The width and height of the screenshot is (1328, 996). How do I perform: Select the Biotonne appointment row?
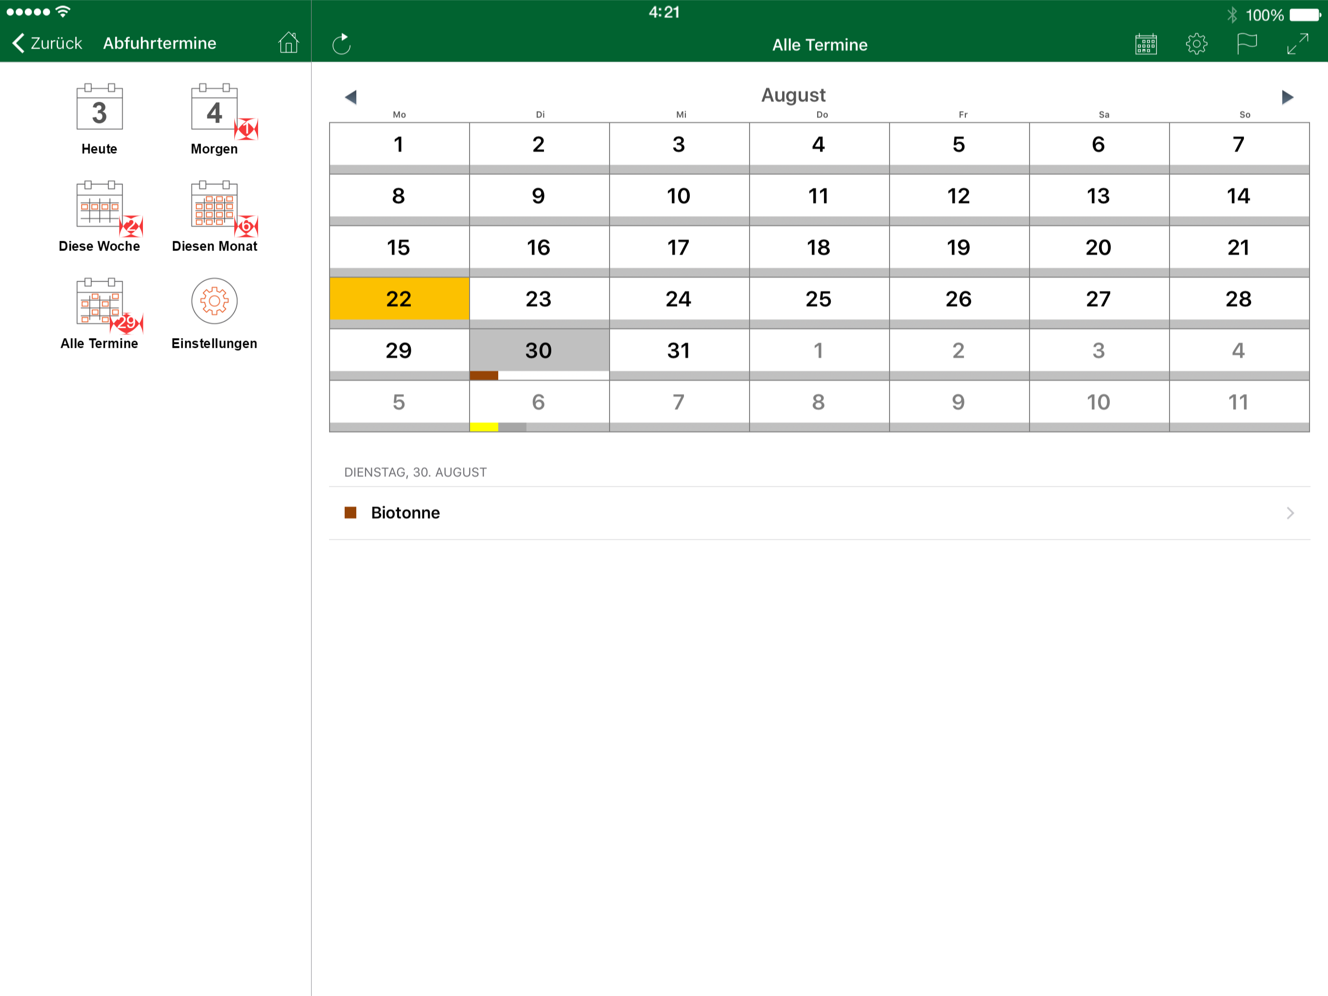click(x=820, y=513)
